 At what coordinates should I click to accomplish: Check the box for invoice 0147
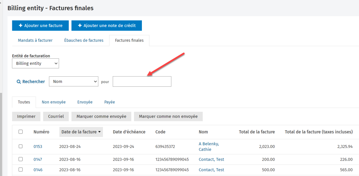[21, 159]
